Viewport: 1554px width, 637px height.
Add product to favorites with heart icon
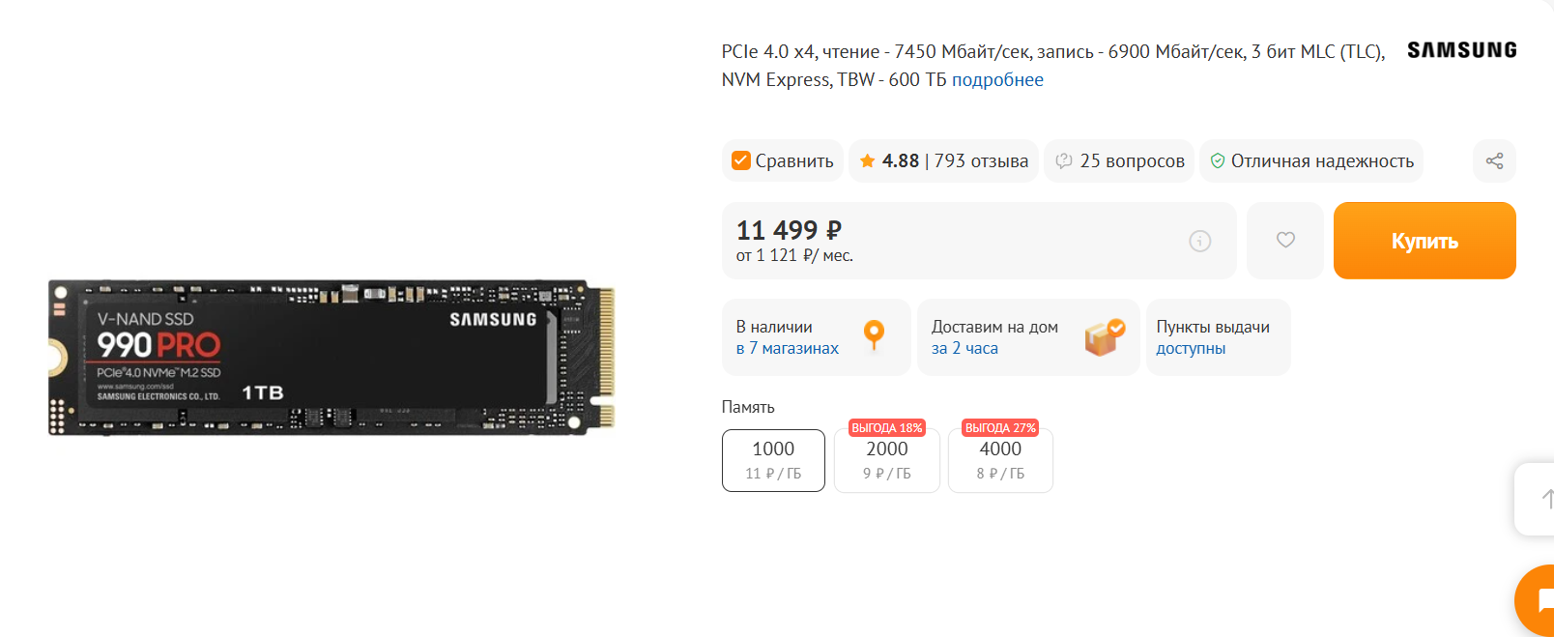(x=1285, y=240)
